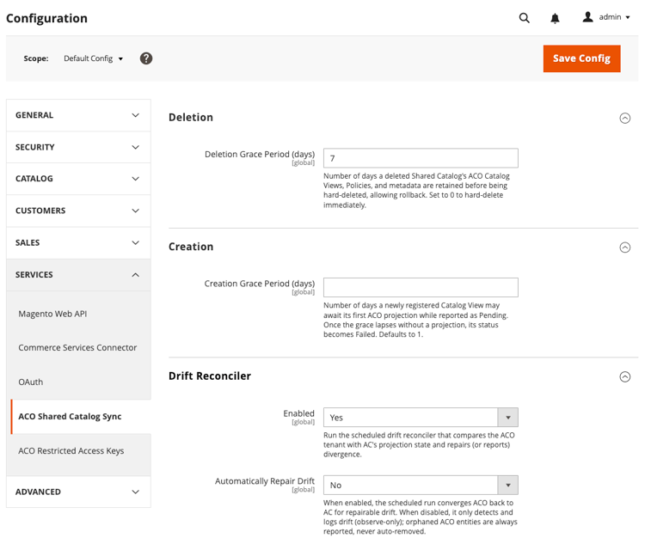The image size is (645, 544).
Task: Open OAuth settings
Action: (30, 382)
